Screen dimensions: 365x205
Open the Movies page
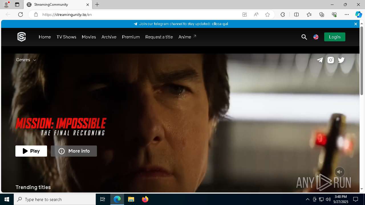89,37
